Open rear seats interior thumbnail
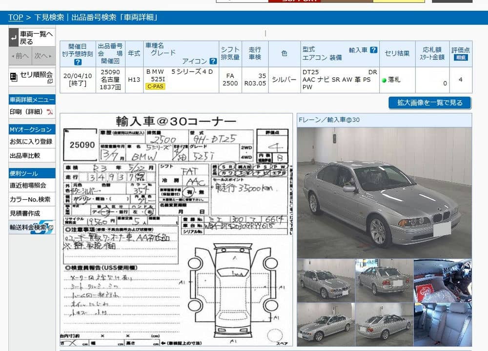488x351 pixels. [x=443, y=324]
